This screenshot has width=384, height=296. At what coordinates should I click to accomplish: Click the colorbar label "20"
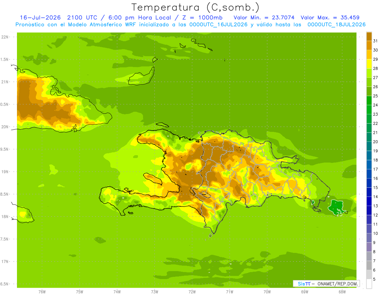tap(376, 142)
